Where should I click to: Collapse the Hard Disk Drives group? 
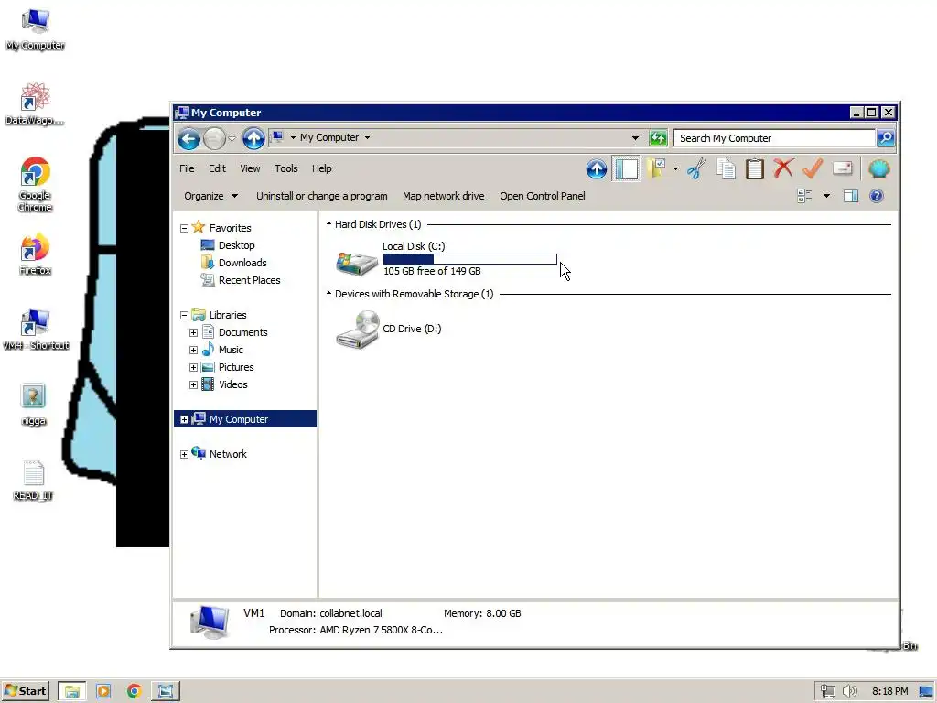[328, 224]
